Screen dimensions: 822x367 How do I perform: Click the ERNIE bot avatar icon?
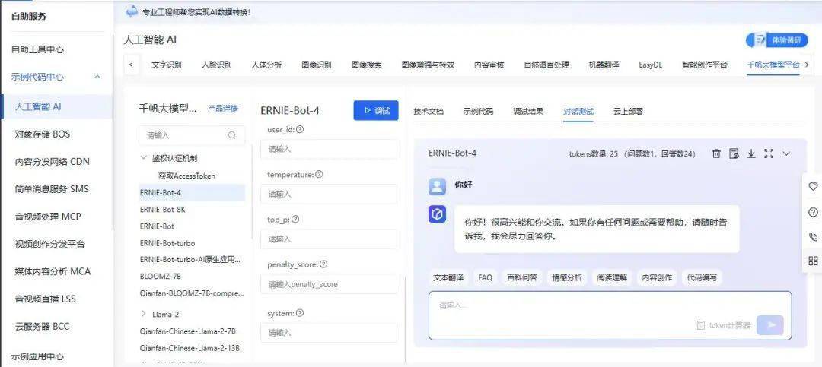point(437,214)
